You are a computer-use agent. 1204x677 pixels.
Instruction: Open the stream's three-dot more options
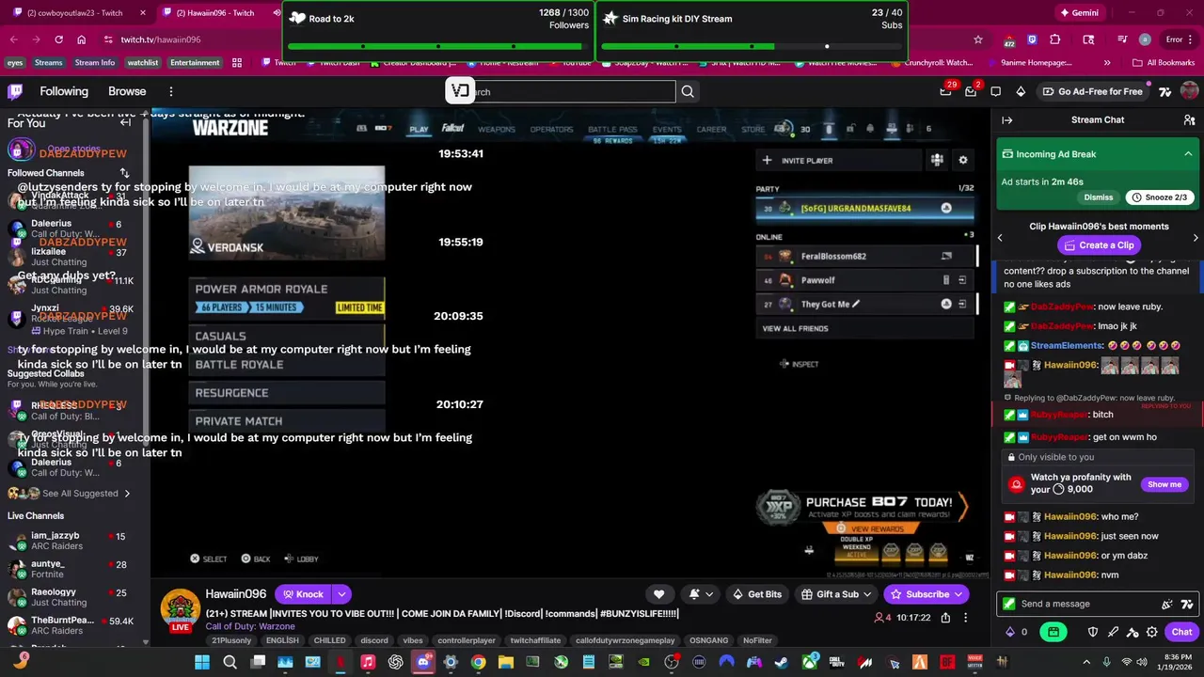click(966, 618)
